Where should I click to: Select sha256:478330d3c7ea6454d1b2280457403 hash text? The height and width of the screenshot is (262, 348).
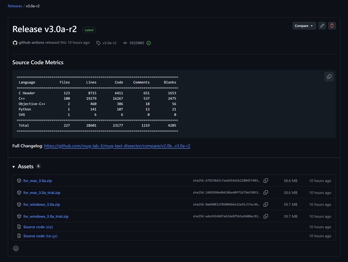(x=226, y=181)
